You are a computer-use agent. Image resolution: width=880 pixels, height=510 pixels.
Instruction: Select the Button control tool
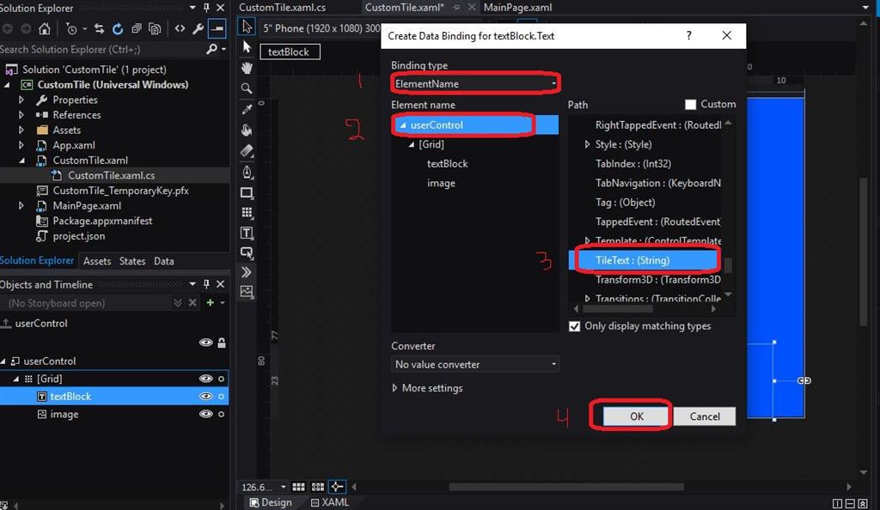(247, 252)
